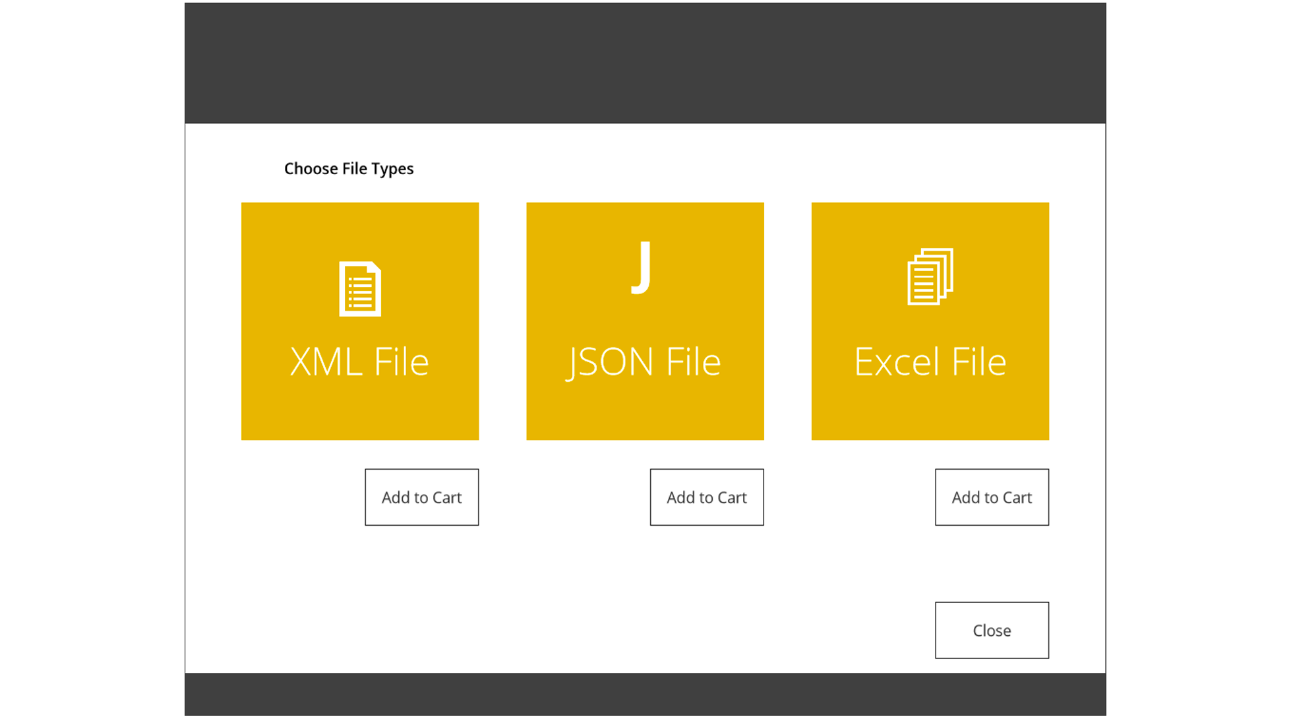Select the JSON File label text

[x=644, y=361]
